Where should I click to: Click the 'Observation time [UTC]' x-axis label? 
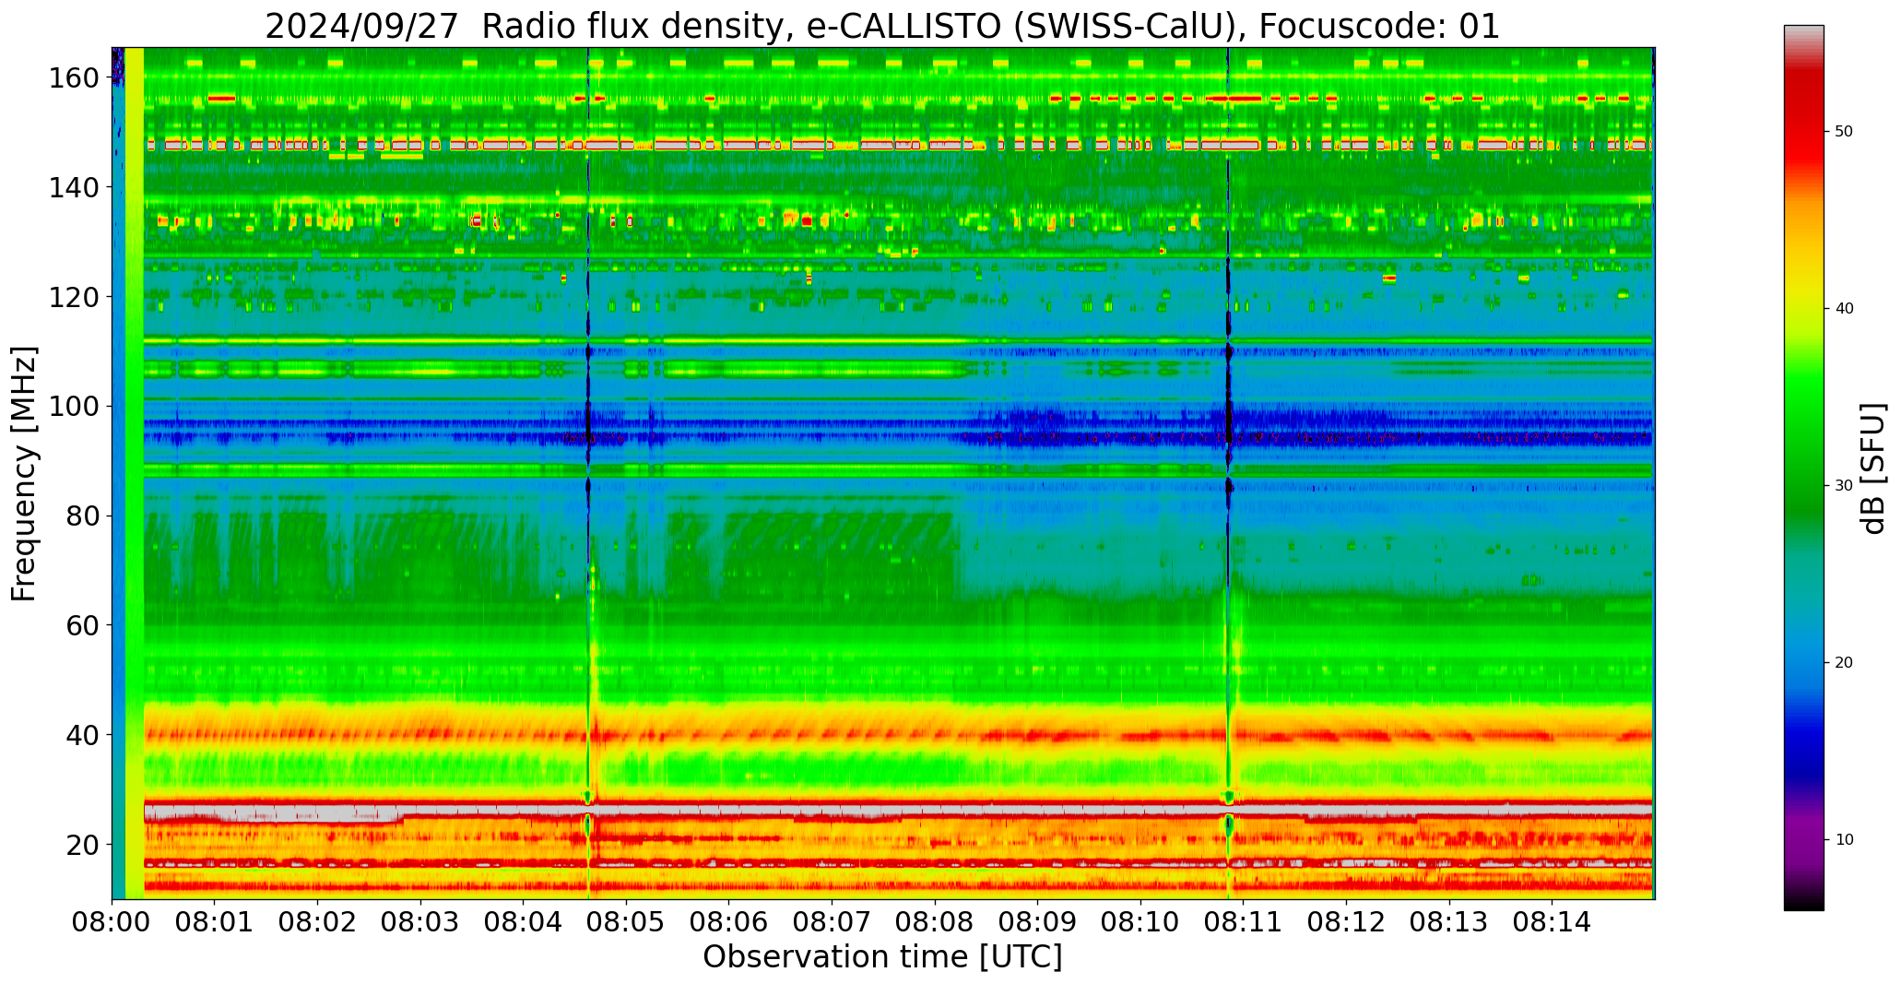pos(882,956)
